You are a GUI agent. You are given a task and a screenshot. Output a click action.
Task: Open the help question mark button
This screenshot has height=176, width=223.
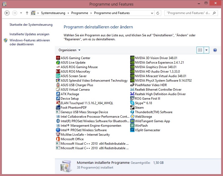coord(215,50)
